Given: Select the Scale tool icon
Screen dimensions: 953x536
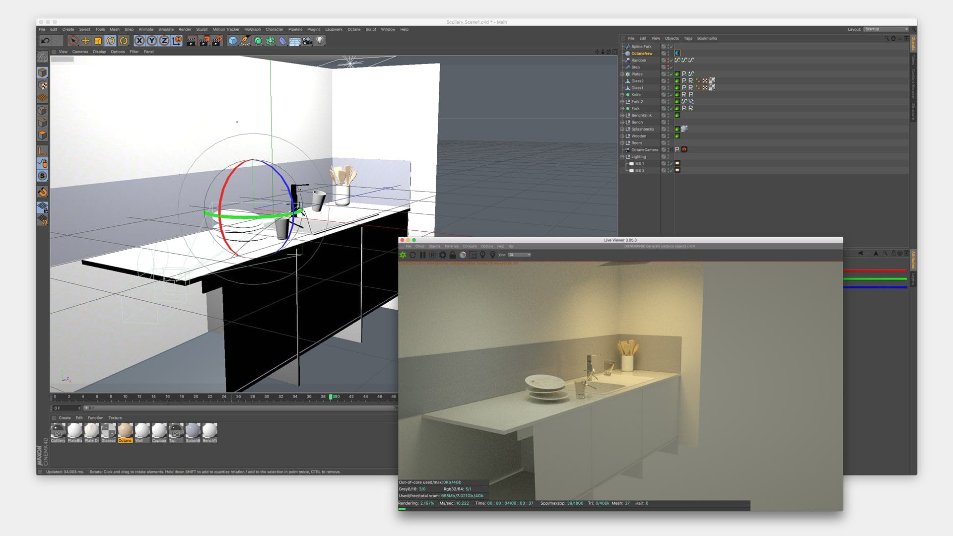Looking at the screenshot, I should tap(98, 41).
